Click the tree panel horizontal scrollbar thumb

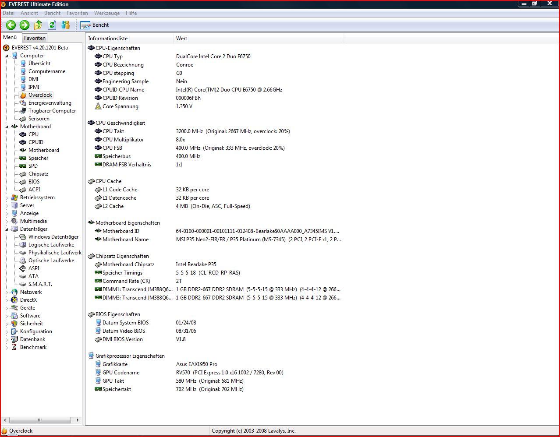coord(40,420)
